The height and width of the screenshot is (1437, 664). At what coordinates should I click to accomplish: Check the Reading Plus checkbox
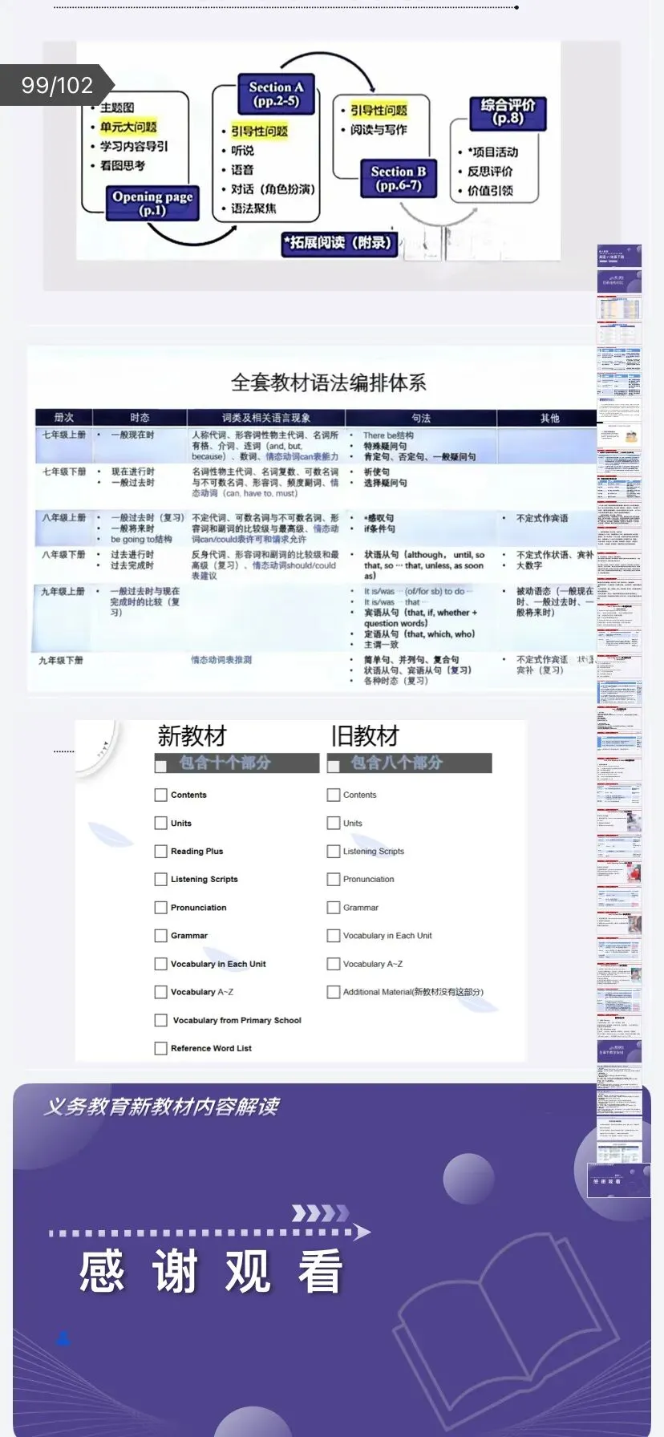point(160,851)
